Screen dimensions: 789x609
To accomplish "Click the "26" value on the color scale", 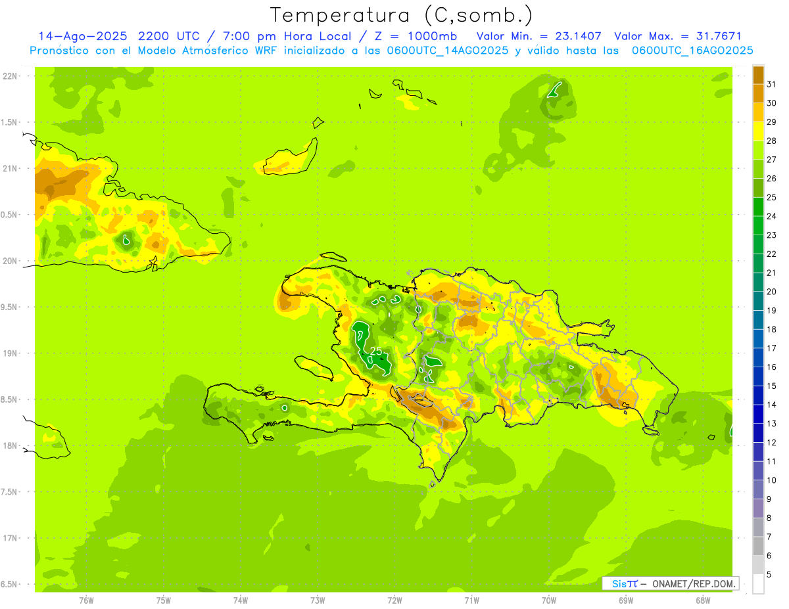I will (772, 178).
